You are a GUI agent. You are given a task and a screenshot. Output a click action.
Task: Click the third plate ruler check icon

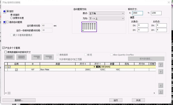click(37, 57)
